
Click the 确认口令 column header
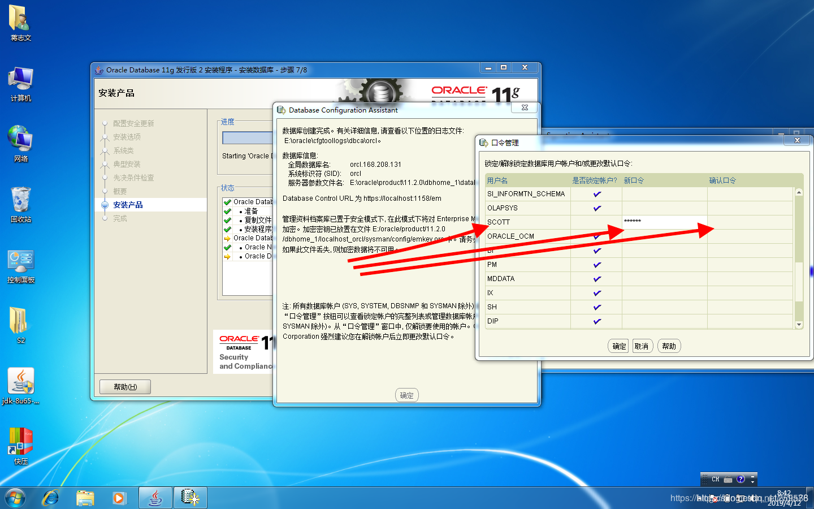click(x=722, y=180)
